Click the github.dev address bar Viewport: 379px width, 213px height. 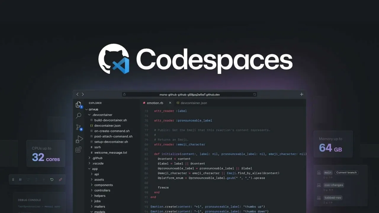pos(189,94)
